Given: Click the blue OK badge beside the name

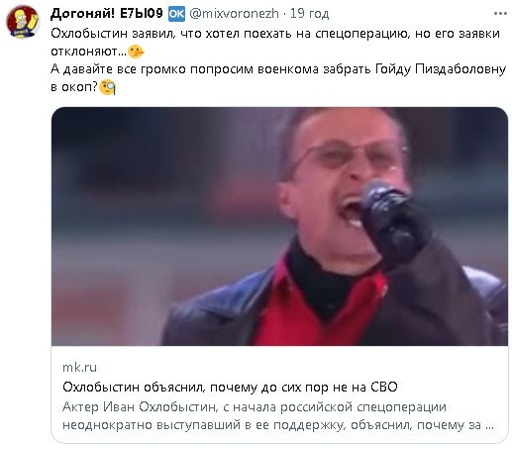Looking at the screenshot, I should coord(176,14).
